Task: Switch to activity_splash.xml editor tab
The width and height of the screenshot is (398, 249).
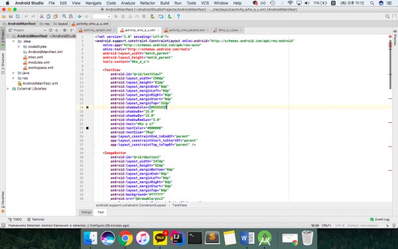Action: pyautogui.click(x=98, y=30)
